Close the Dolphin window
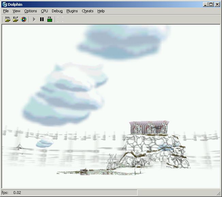 pyautogui.click(x=217, y=4)
